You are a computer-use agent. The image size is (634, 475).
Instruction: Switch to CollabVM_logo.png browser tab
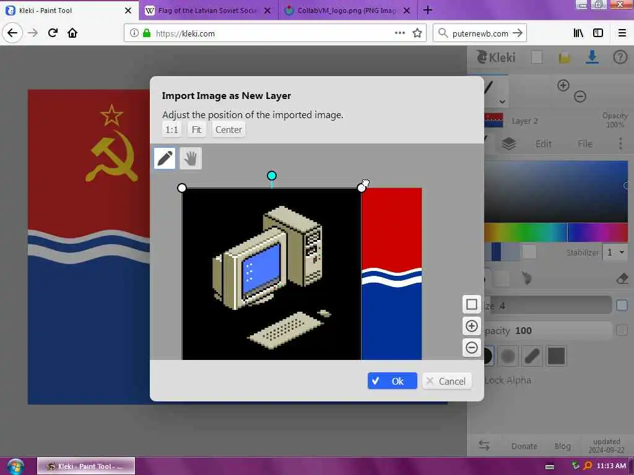click(347, 11)
